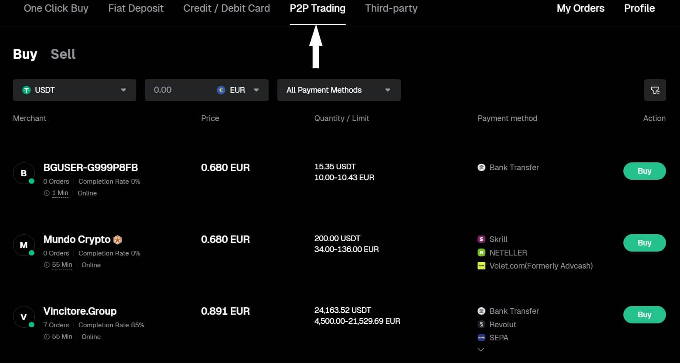Viewport: 680px width, 363px height.
Task: Click Vincitore.Group Bank Transfer icon
Action: pos(481,311)
